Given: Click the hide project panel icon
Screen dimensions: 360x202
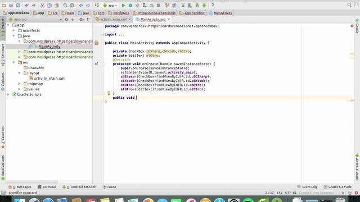Looking at the screenshot, I should 89,20.
